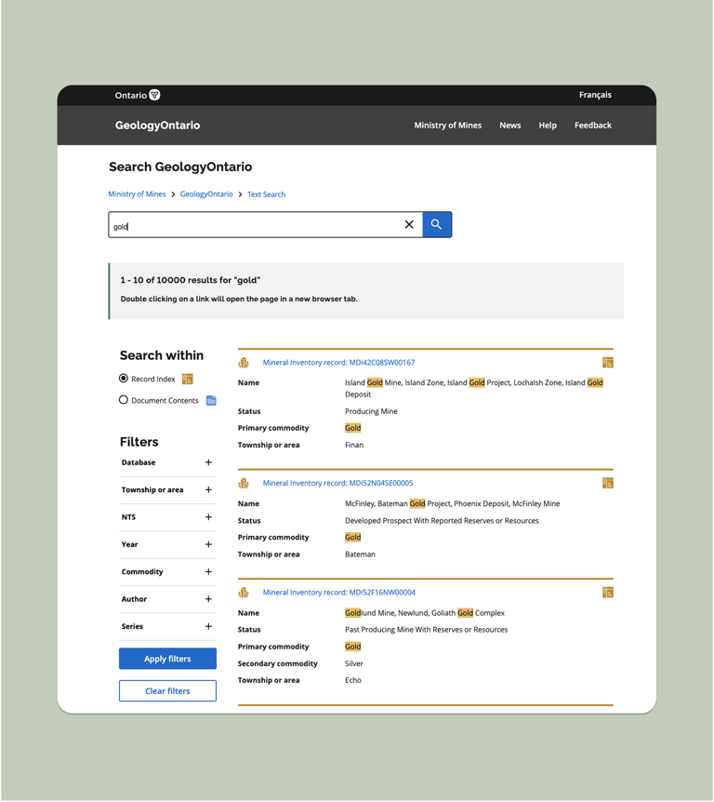Open Mineral Inventory record MDI52F16NW00004
Screen dimensions: 714x802
338,593
